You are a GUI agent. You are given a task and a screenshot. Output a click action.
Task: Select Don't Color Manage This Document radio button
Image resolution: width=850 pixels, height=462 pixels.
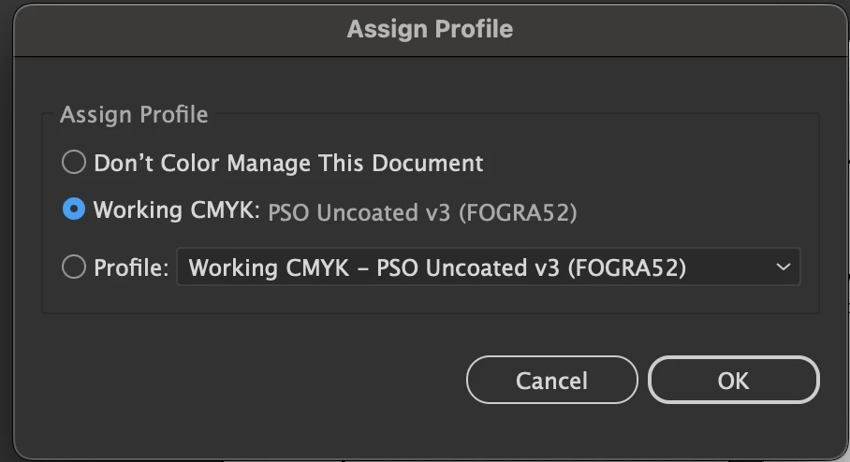click(73, 163)
